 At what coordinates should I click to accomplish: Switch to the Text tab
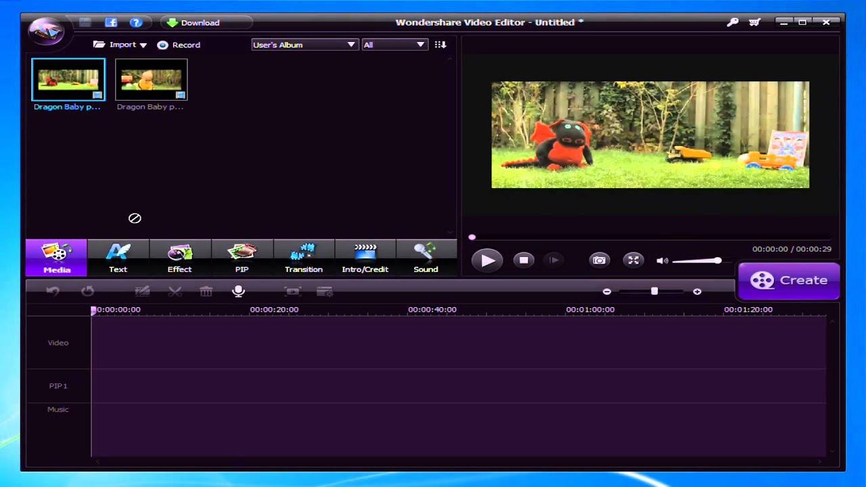pyautogui.click(x=118, y=258)
